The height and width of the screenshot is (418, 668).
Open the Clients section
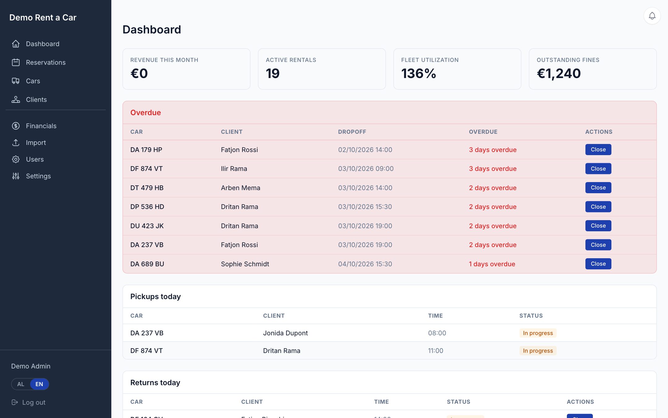tap(36, 99)
